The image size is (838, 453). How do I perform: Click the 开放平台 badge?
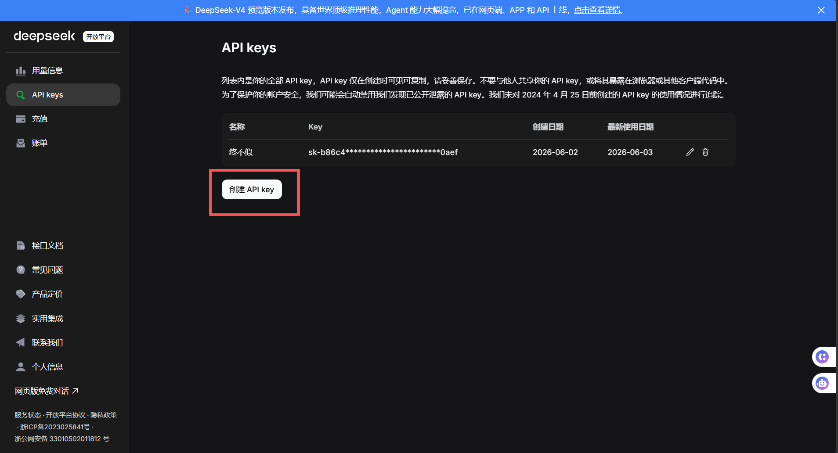coord(98,36)
